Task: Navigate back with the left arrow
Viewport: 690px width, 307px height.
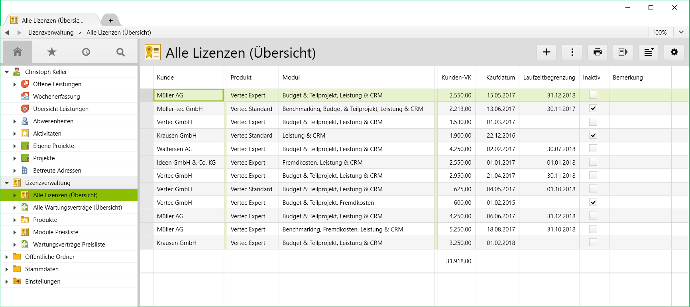Action: (7, 33)
